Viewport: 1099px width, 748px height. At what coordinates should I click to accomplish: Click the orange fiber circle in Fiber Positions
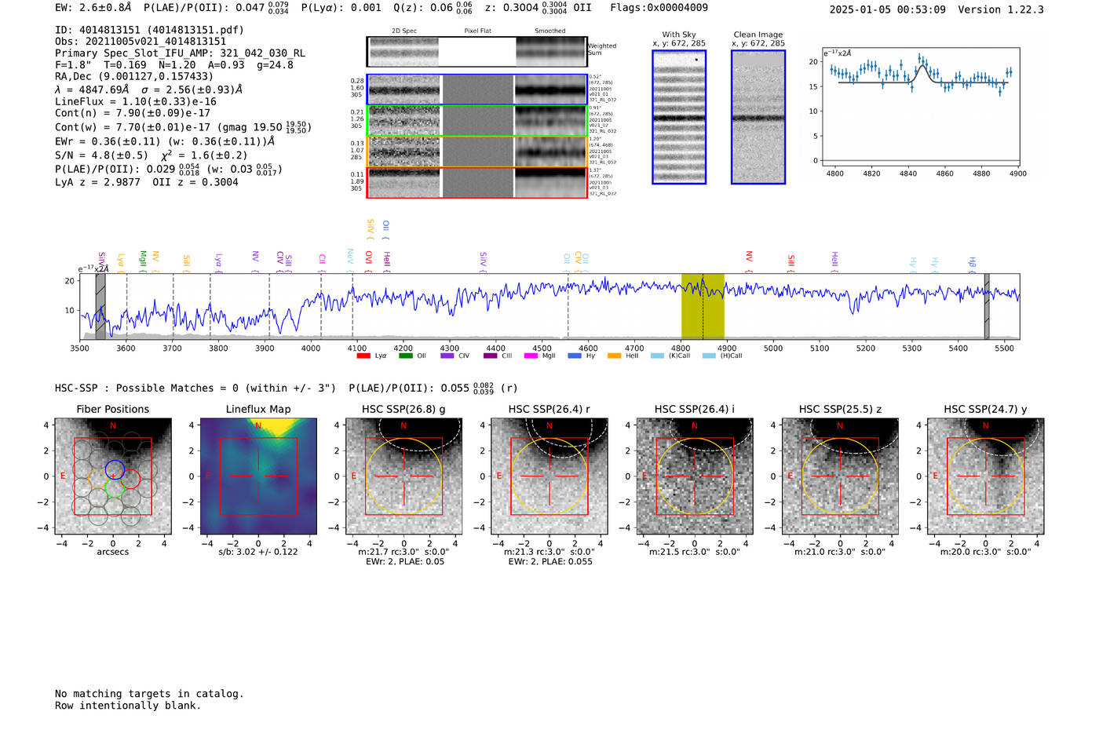tap(99, 479)
